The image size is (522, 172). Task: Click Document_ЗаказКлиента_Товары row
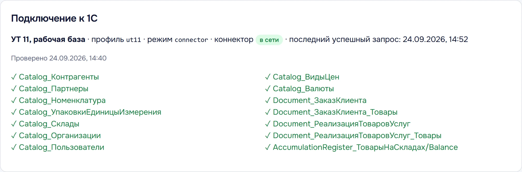click(x=331, y=112)
